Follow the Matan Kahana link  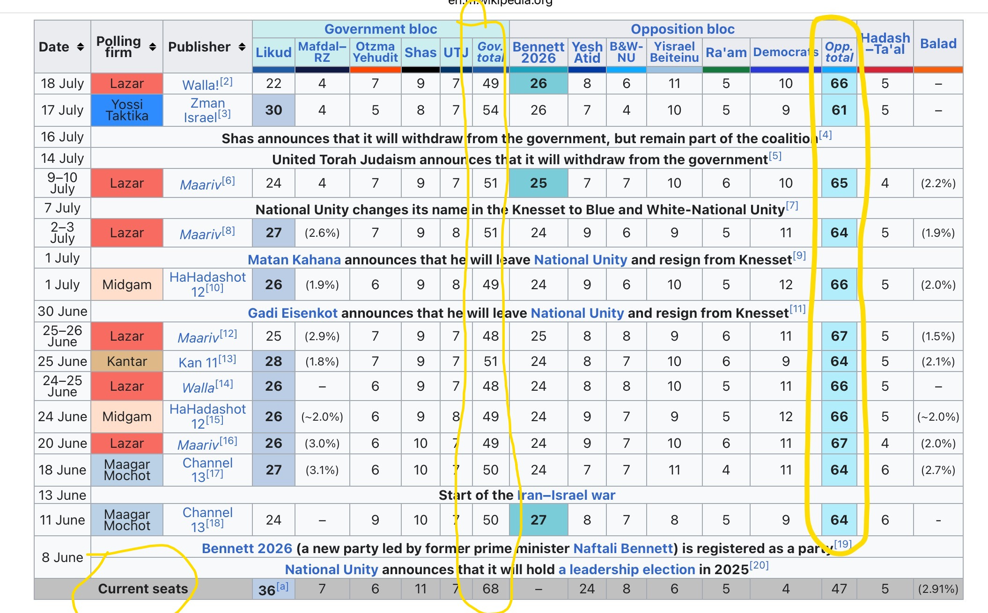[x=294, y=260]
